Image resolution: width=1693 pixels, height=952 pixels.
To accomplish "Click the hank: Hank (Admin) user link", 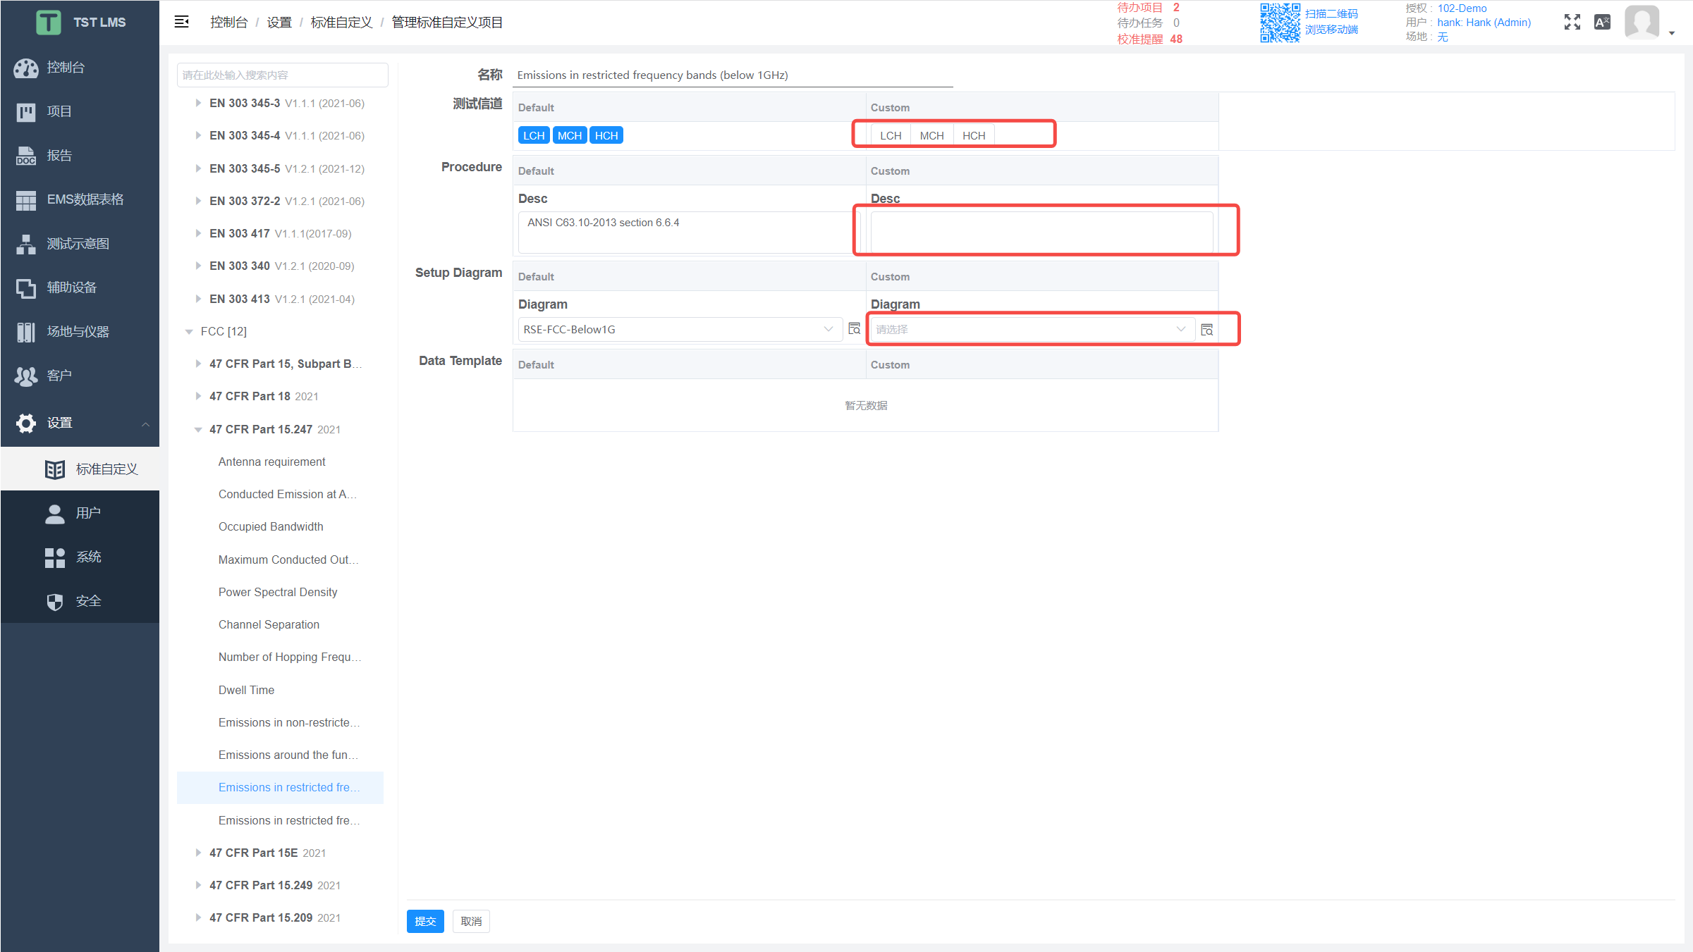I will coord(1484,23).
